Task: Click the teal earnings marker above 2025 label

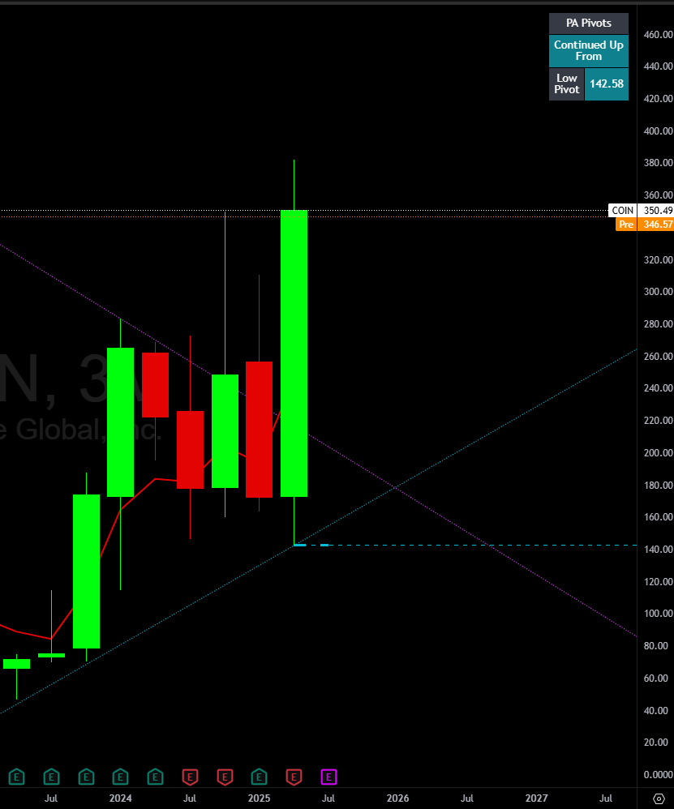Action: click(x=259, y=777)
